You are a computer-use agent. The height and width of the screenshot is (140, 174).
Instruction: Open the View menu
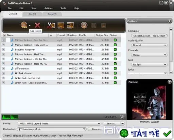34,8
